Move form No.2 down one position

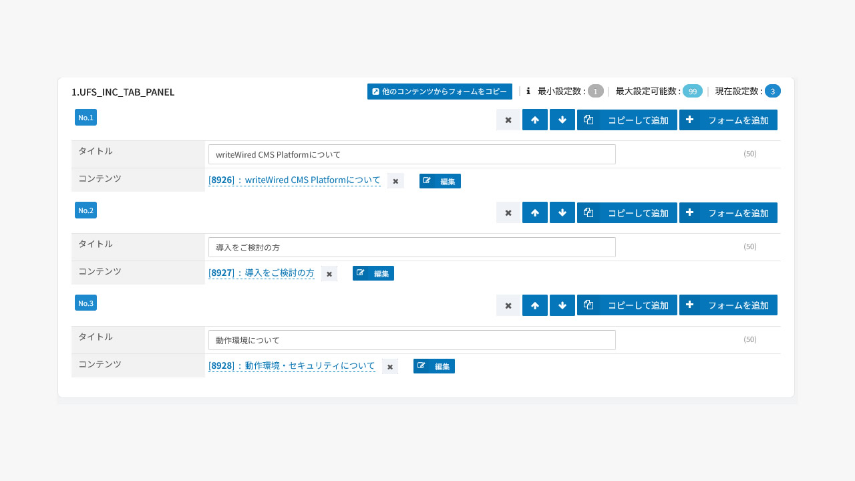pyautogui.click(x=562, y=213)
